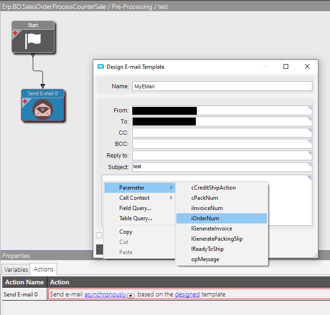Viewport: 330px width, 315px height.
Task: Expand the Call Context submenu arrow
Action: [x=171, y=197]
